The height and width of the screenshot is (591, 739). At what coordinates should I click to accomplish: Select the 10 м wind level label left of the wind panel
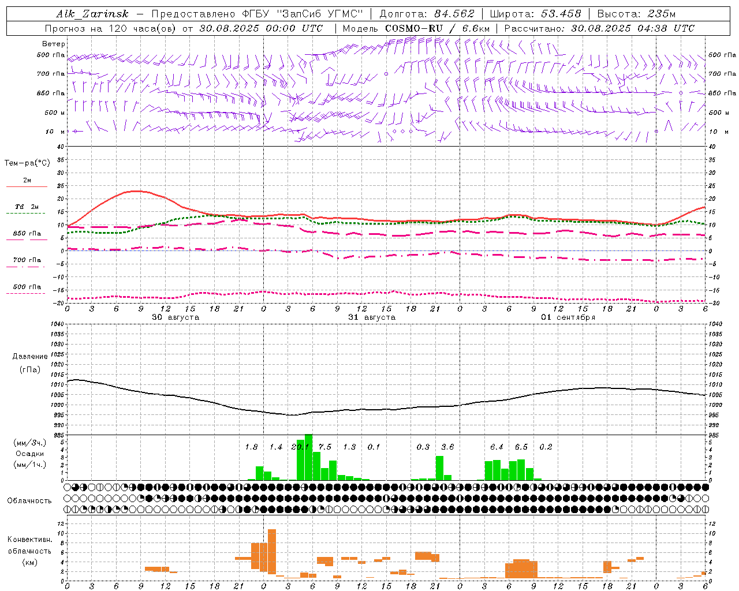(x=55, y=132)
